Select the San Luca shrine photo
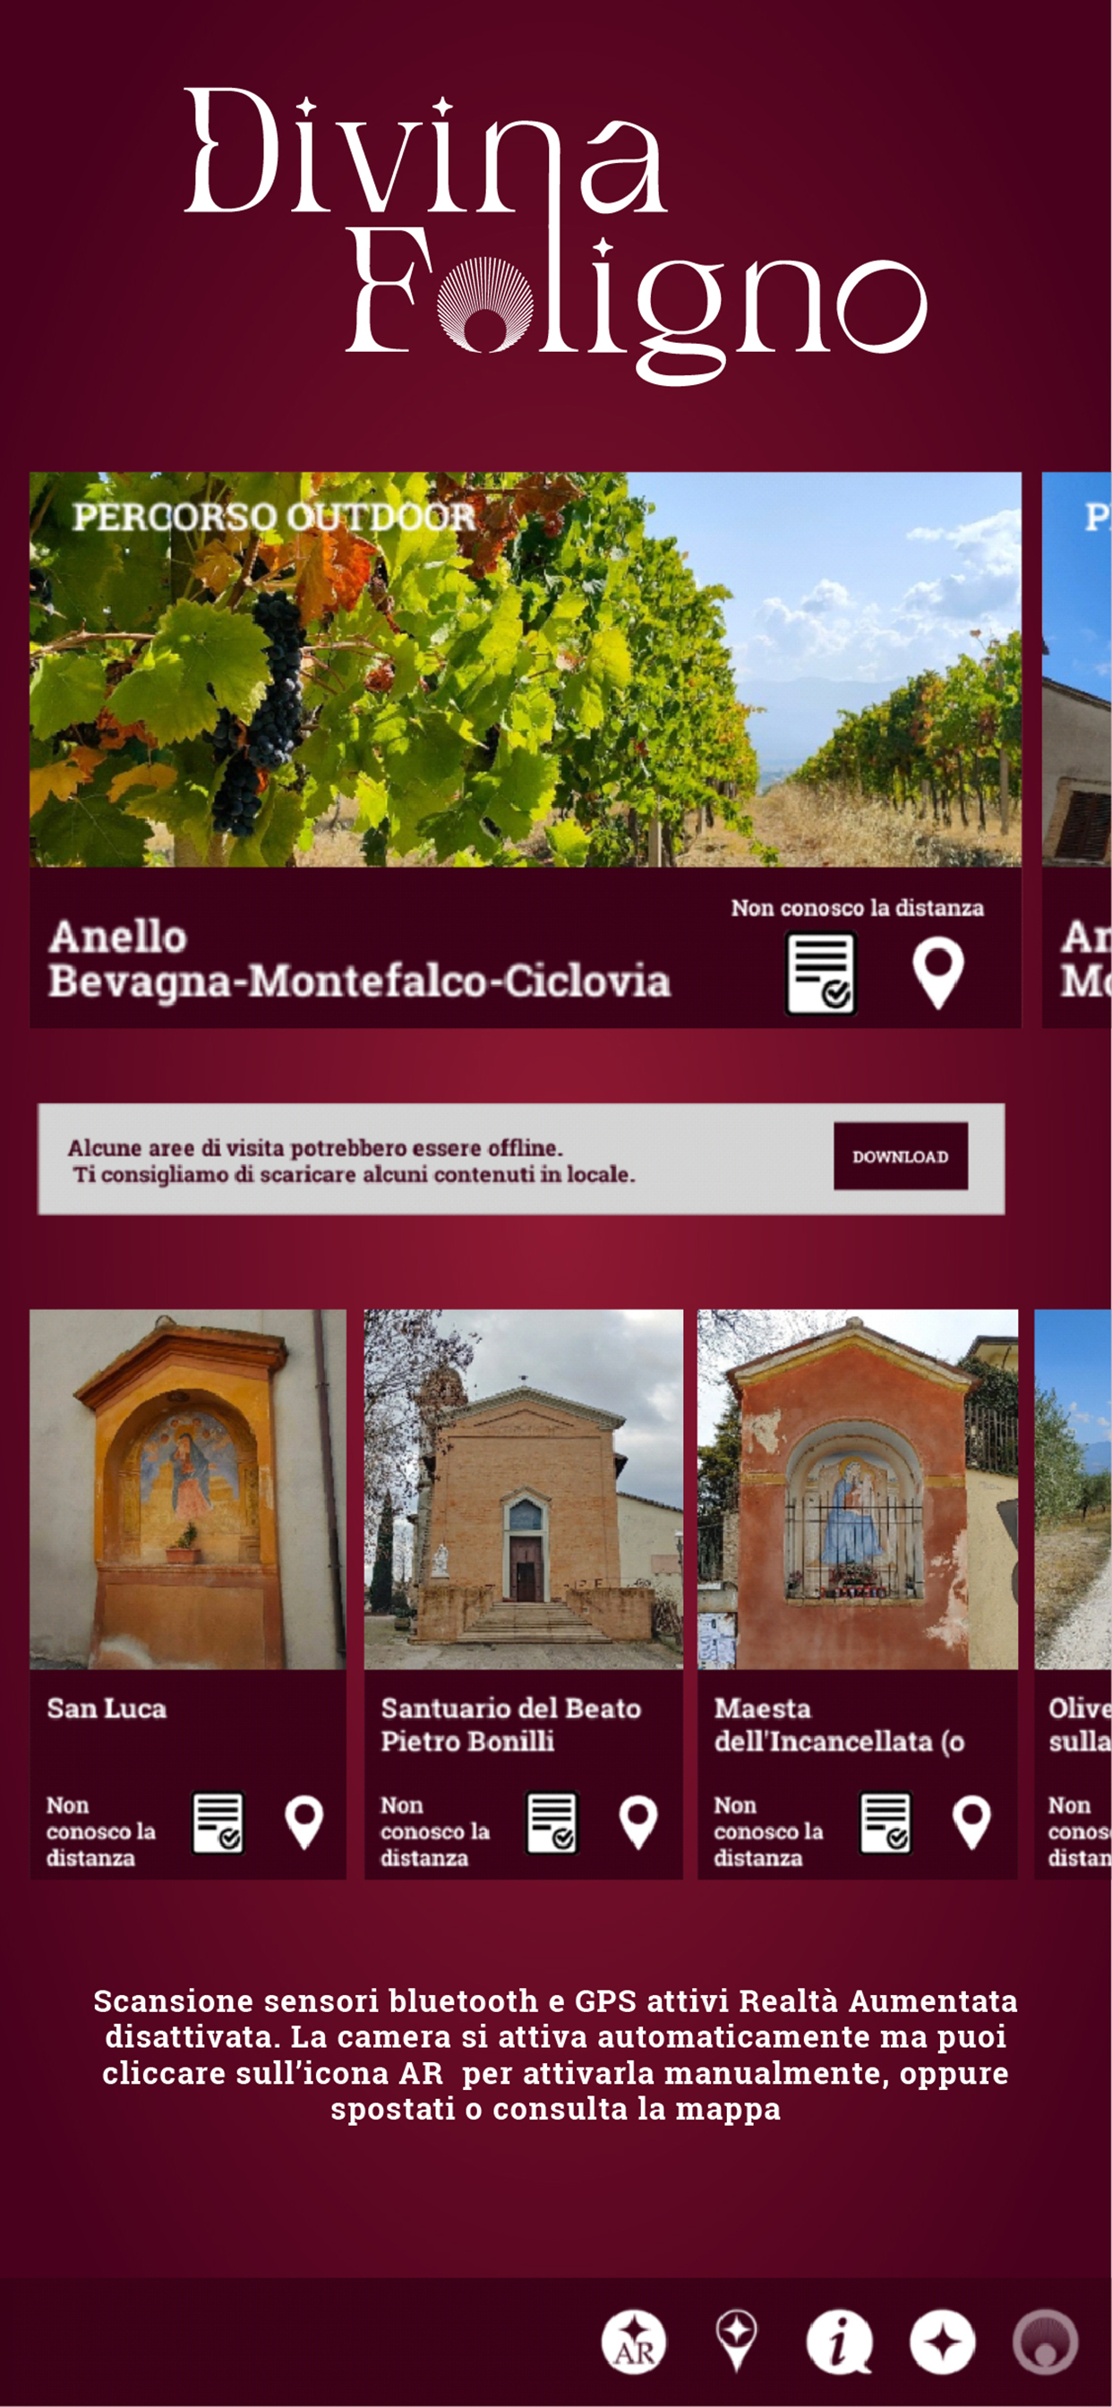The height and width of the screenshot is (2407, 1112). click(188, 1489)
